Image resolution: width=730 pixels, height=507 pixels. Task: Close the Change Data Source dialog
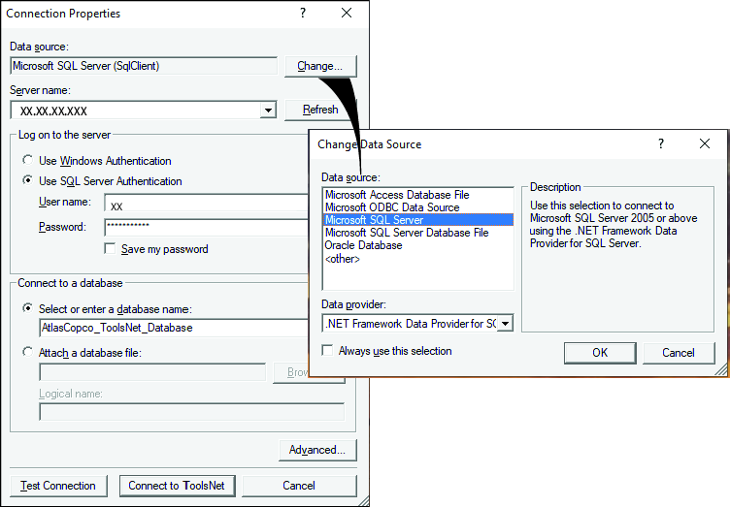point(705,143)
